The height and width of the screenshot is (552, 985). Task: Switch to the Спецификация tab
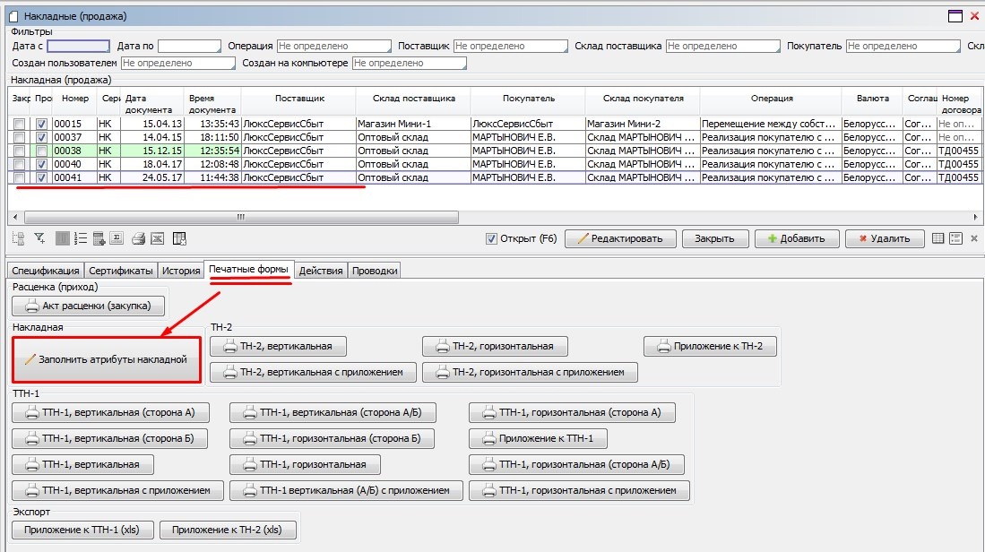[x=46, y=271]
